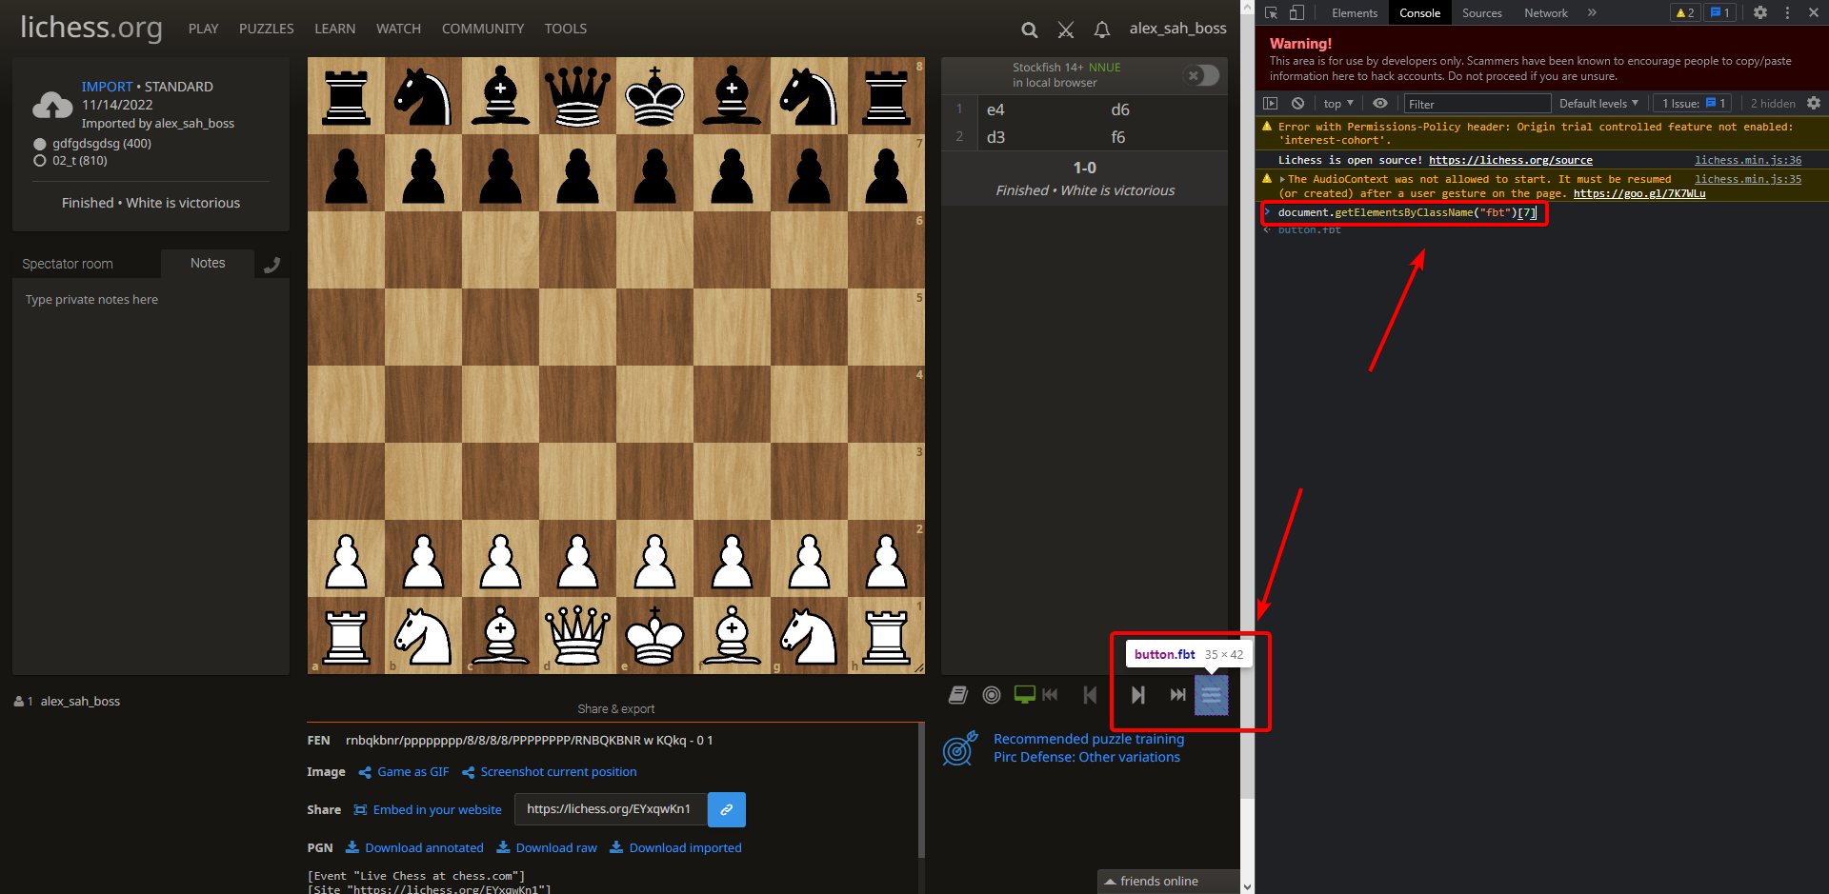Jump to the first move
The image size is (1829, 894).
(x=1050, y=695)
